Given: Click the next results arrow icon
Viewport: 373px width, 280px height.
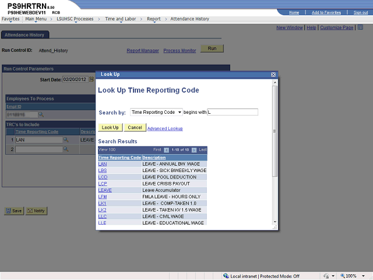Looking at the screenshot, I should [194, 150].
